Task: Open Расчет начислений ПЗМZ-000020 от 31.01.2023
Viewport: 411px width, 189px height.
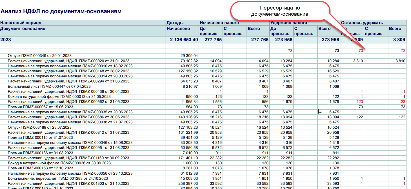Action: click(68, 61)
